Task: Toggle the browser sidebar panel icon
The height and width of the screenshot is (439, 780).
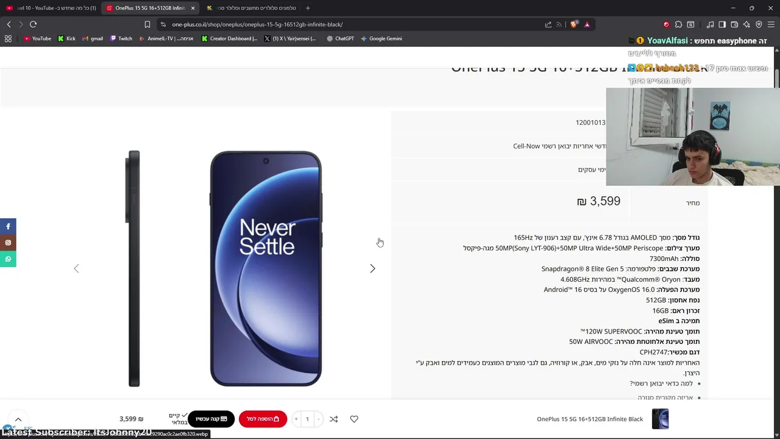Action: point(722,24)
